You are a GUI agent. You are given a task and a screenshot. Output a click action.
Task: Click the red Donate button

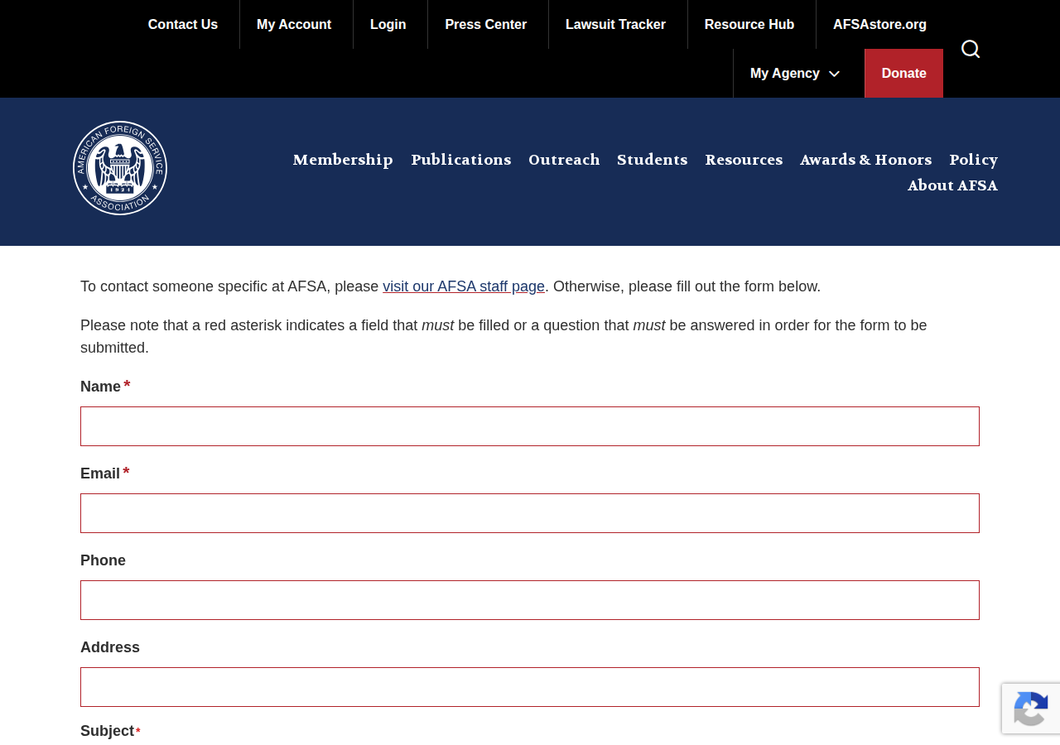[x=904, y=73]
